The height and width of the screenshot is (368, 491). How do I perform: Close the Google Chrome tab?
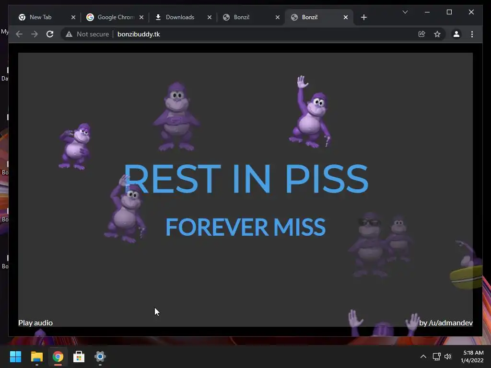(141, 17)
